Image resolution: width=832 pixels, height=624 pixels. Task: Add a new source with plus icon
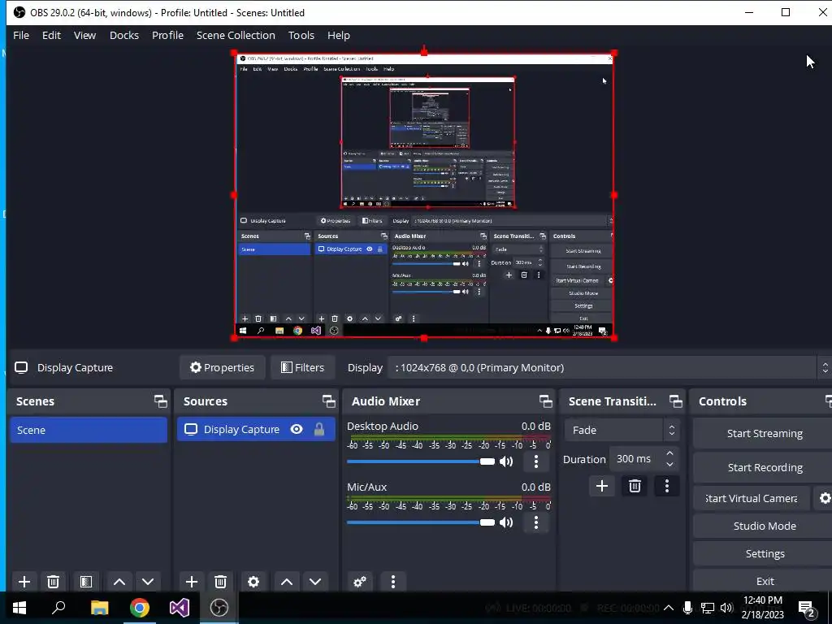tap(192, 582)
